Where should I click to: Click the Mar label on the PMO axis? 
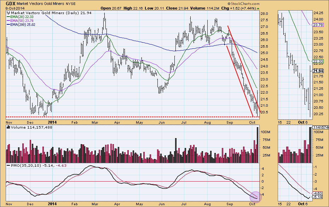pyautogui.click(x=95, y=204)
